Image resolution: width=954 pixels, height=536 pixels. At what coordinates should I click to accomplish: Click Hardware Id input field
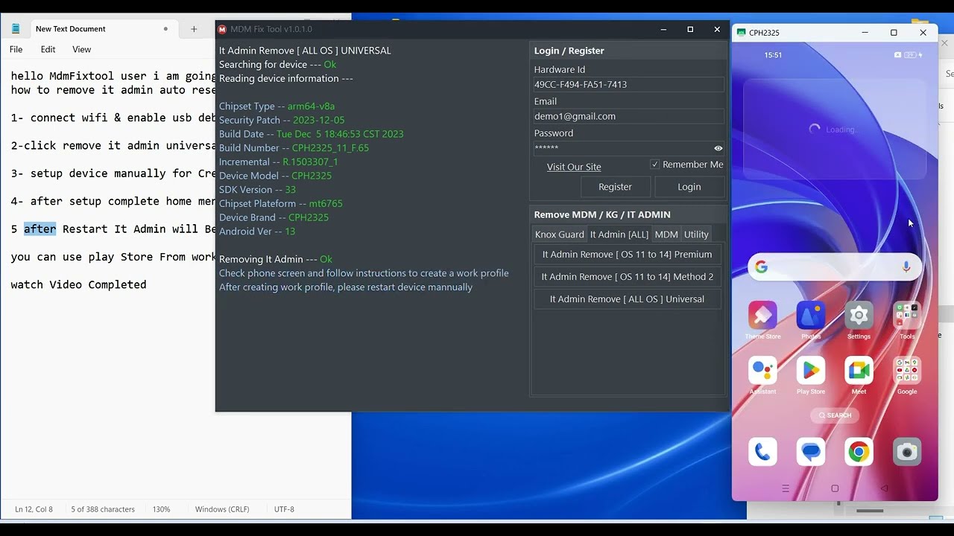[x=629, y=85]
